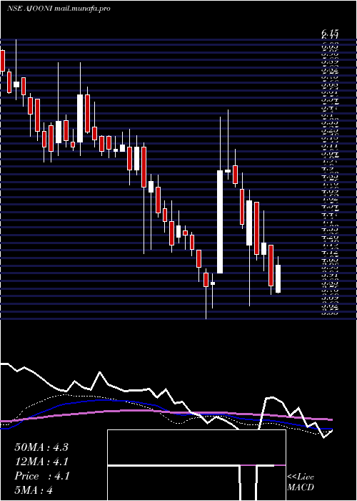
Task: Click the first red candlestick at far left
Action: pyautogui.click(x=3, y=61)
